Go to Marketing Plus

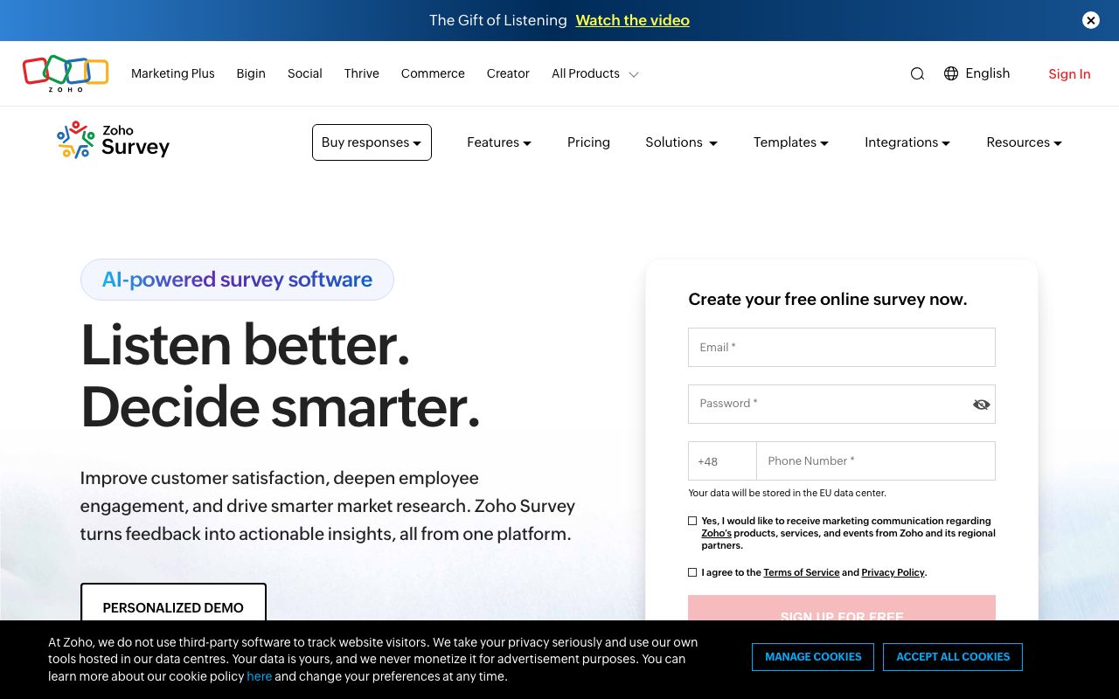coord(173,73)
